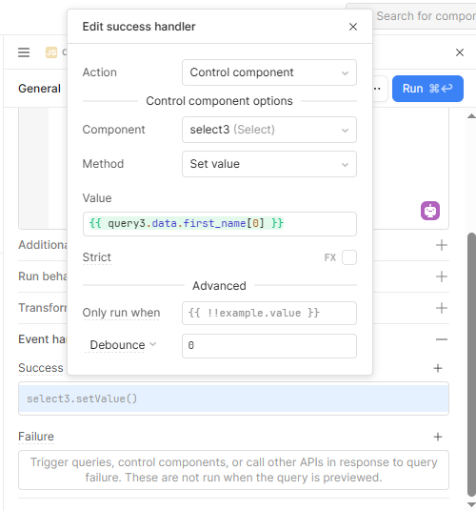Select the select3.setValue() success handler

coord(233,399)
